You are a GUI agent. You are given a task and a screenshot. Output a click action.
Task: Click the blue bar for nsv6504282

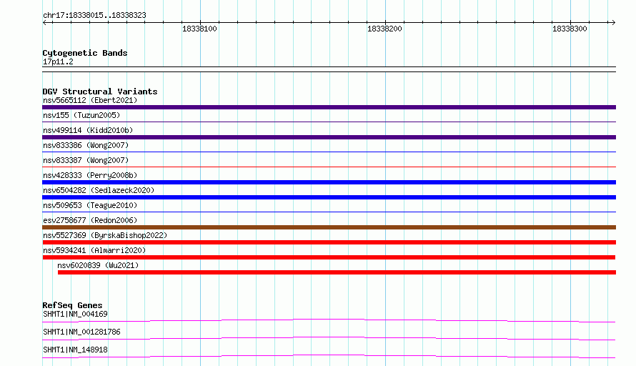click(329, 197)
